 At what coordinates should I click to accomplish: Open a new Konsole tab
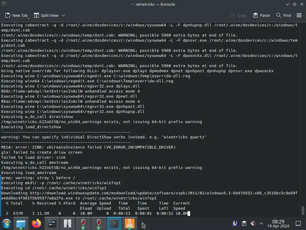click(16, 15)
